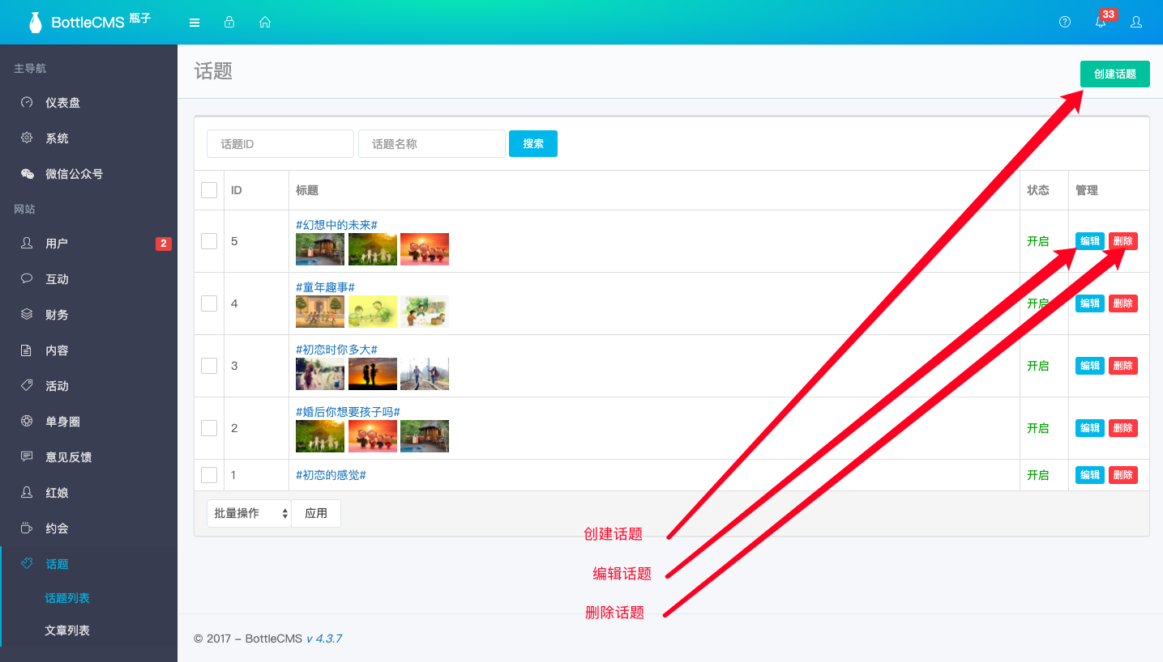The width and height of the screenshot is (1163, 662).
Task: Click the 约会 coffee cup icon
Action: click(x=27, y=528)
